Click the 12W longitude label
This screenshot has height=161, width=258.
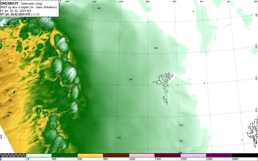point(94,2)
